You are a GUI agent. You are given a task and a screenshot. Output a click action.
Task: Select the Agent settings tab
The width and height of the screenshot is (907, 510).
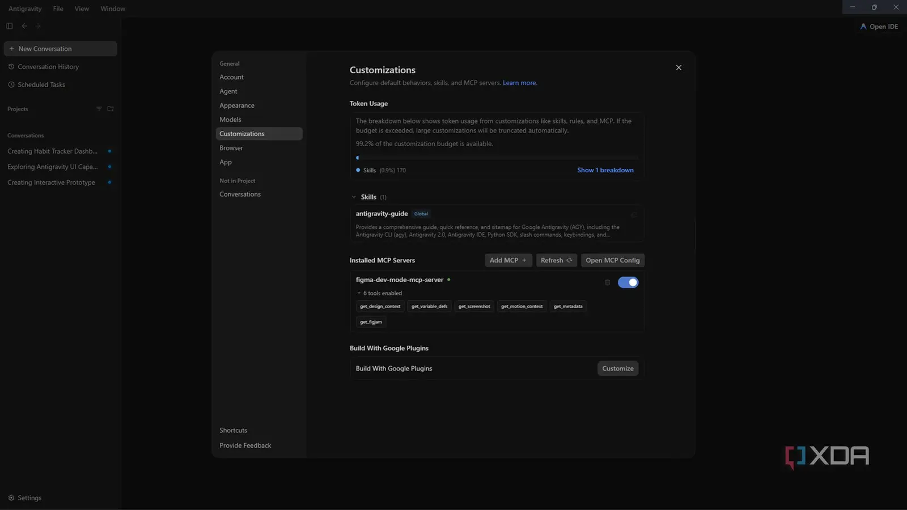click(x=259, y=91)
